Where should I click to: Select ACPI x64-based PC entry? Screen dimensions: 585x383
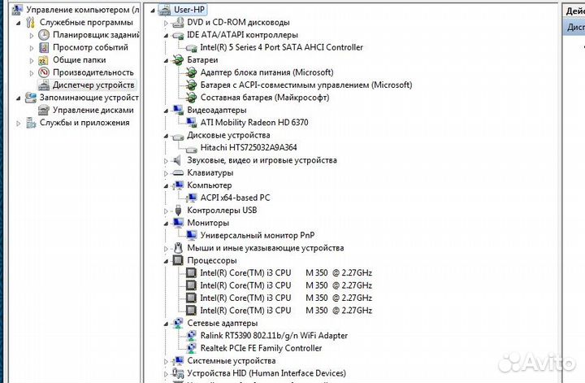click(235, 198)
